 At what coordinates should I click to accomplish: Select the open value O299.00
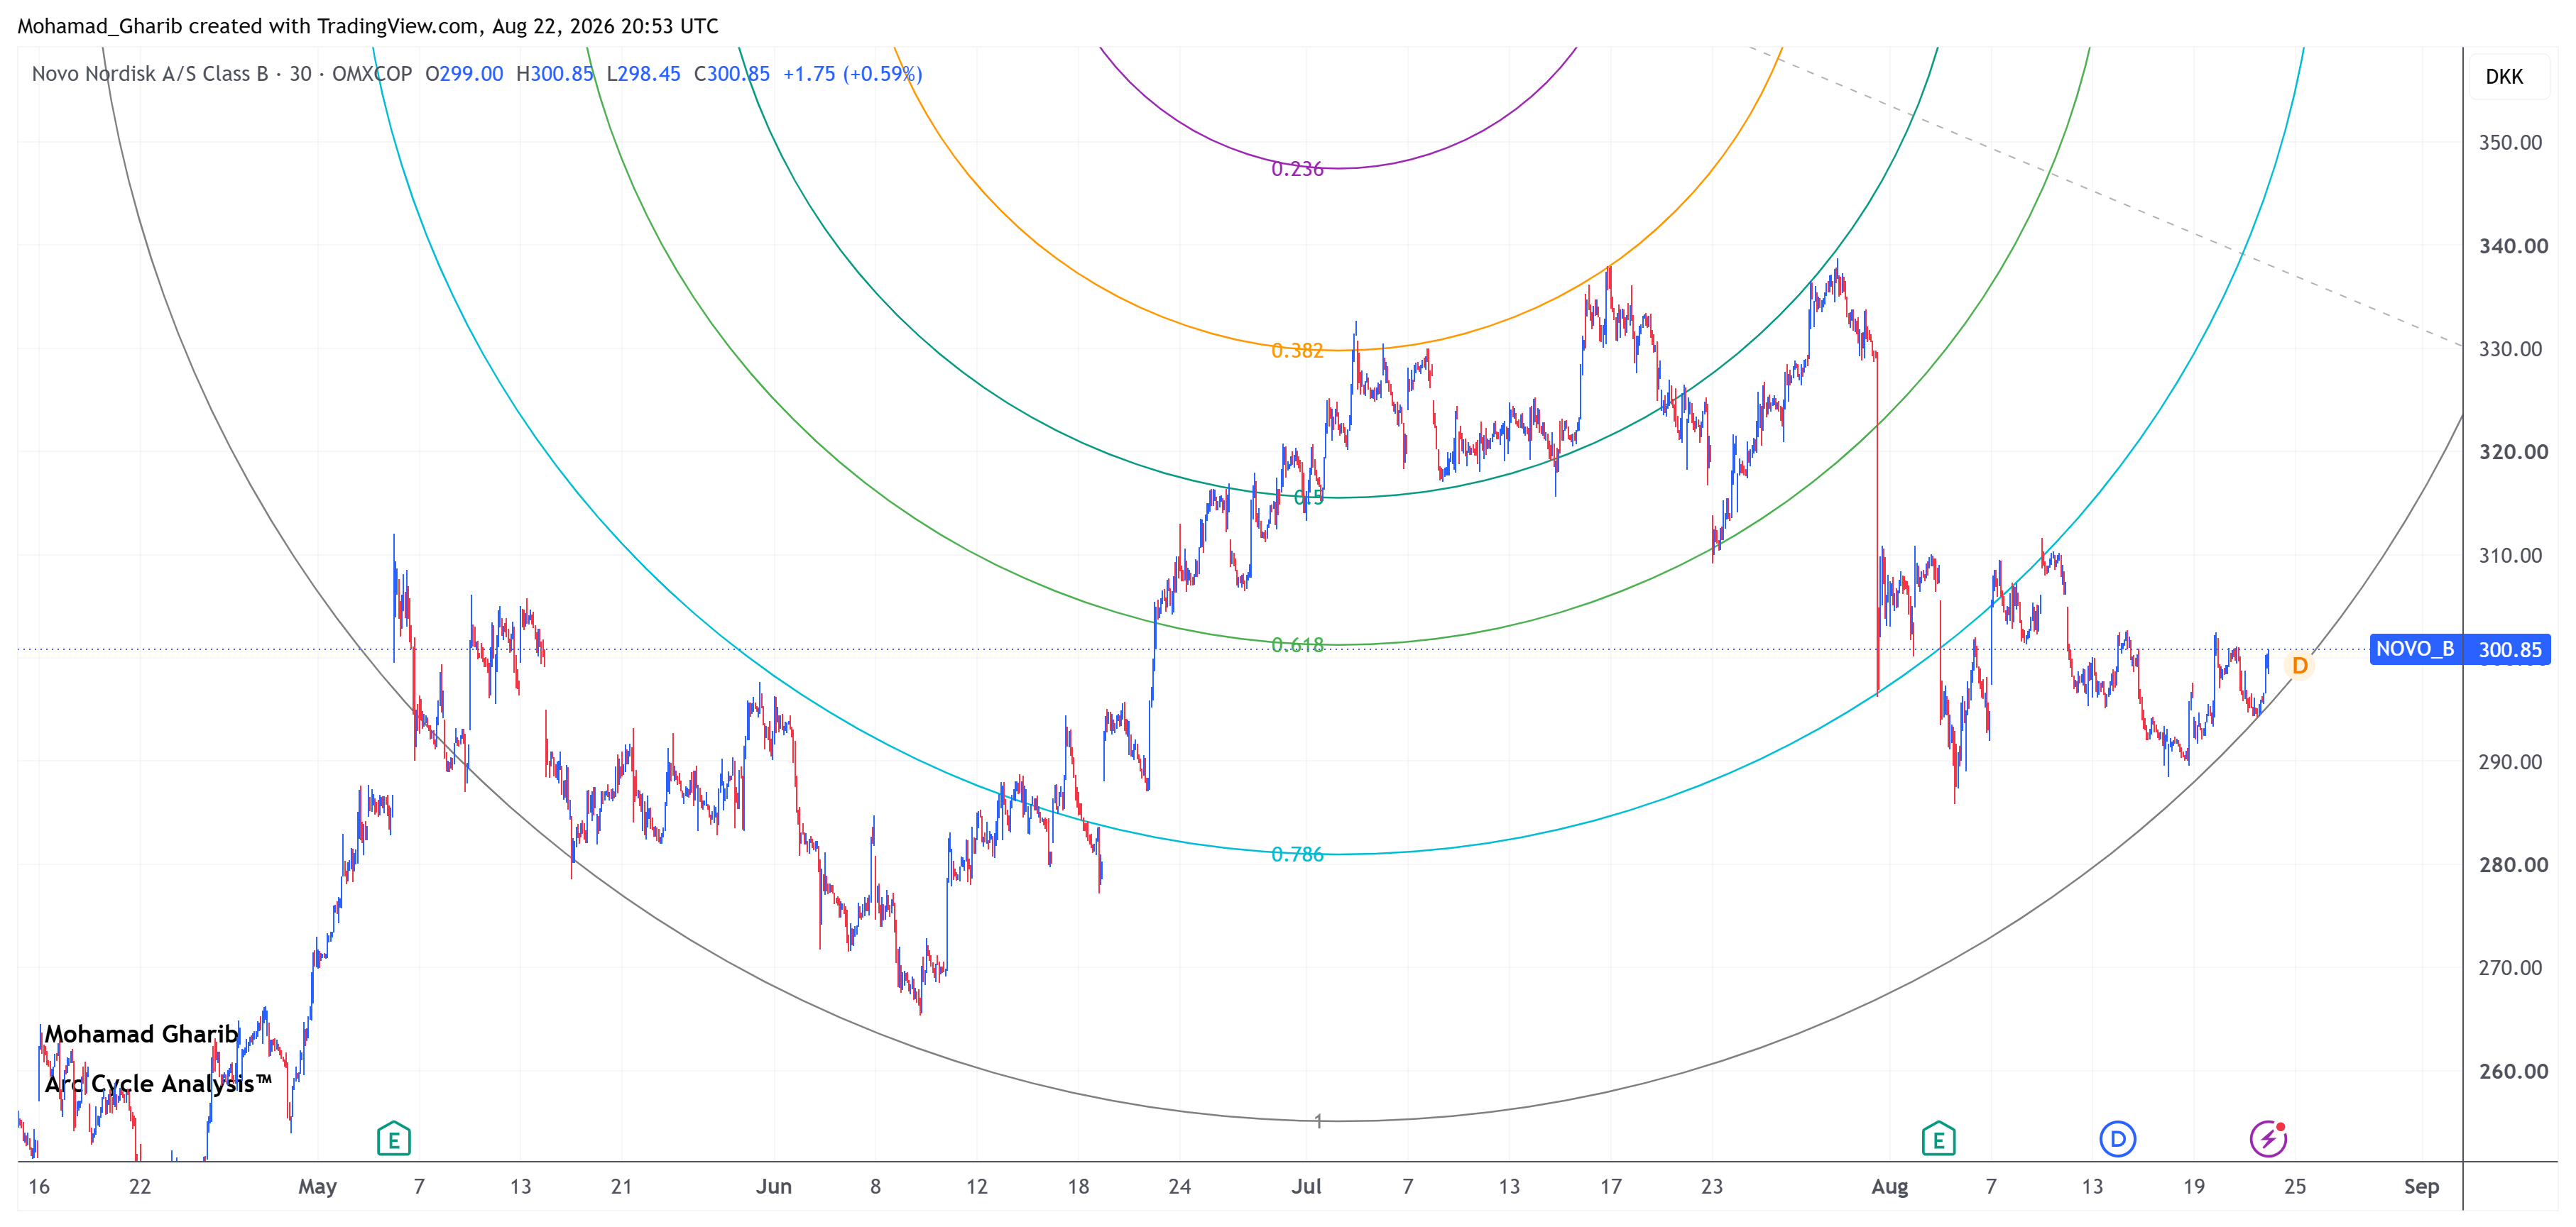[x=464, y=74]
